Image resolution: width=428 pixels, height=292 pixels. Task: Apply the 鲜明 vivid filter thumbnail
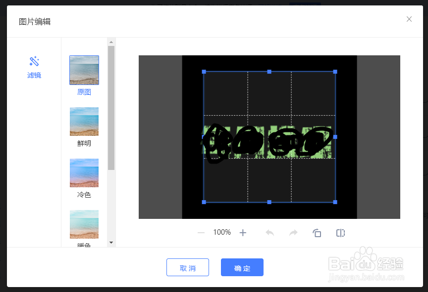(x=84, y=122)
